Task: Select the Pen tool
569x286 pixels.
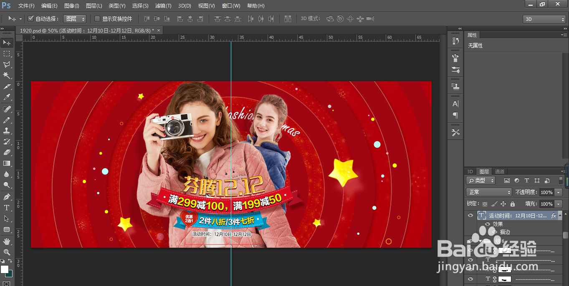Action: (7, 197)
